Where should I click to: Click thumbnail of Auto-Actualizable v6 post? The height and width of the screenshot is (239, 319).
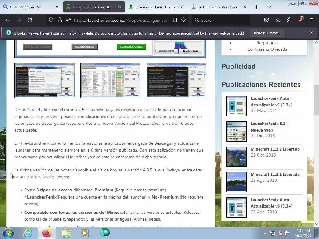click(236, 207)
